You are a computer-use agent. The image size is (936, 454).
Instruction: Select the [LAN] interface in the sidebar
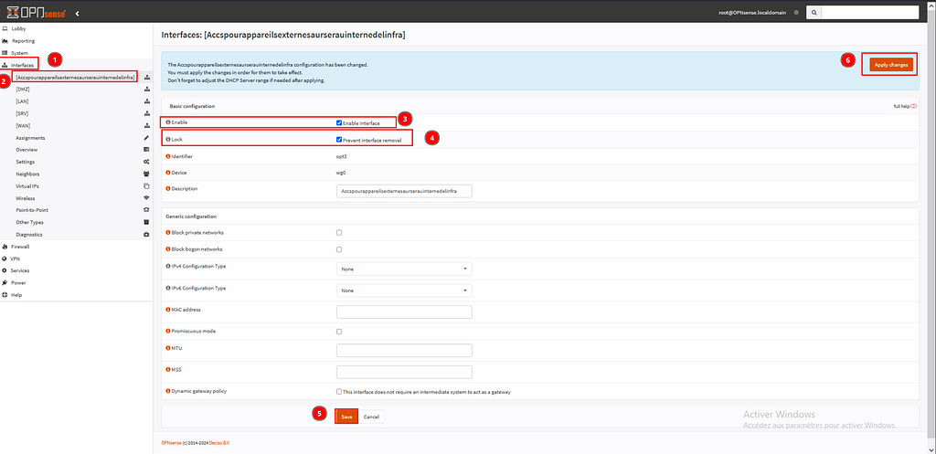click(x=24, y=101)
